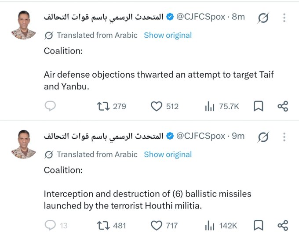The height and width of the screenshot is (237, 299).
Task: Open Grok explain on the 8m post
Action: (263, 18)
